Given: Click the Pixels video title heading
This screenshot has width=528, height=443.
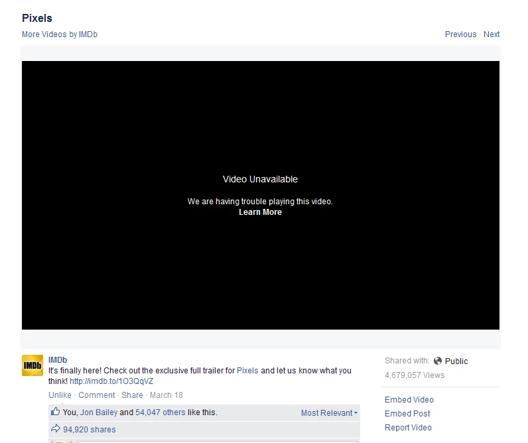Looking at the screenshot, I should 37,18.
